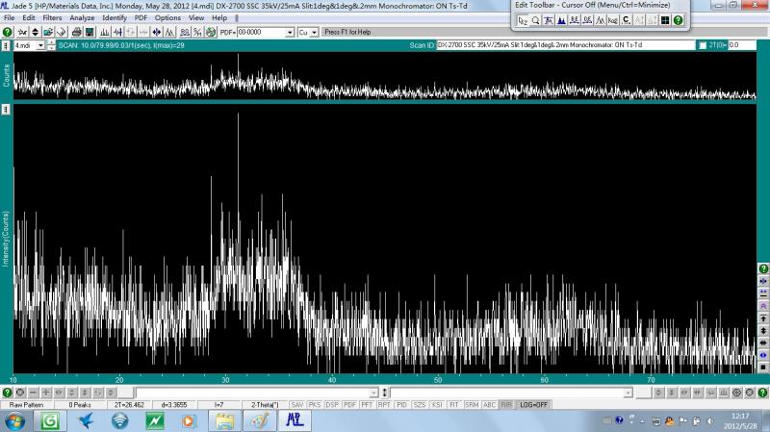770x432 pixels.
Task: Open Windows Media Player from the taskbar
Action: [189, 421]
